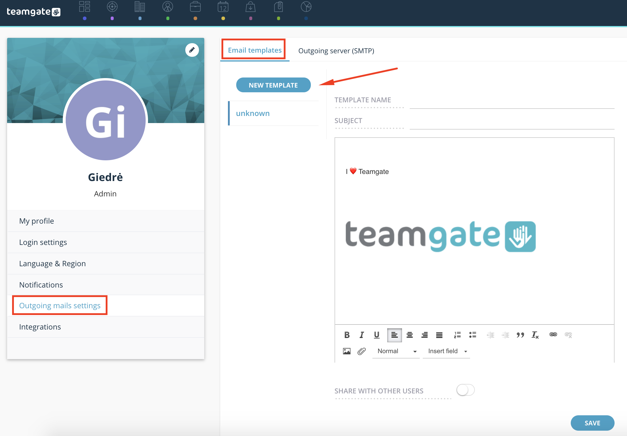Click the Template Name input field
Image resolution: width=627 pixels, height=436 pixels.
(x=512, y=102)
